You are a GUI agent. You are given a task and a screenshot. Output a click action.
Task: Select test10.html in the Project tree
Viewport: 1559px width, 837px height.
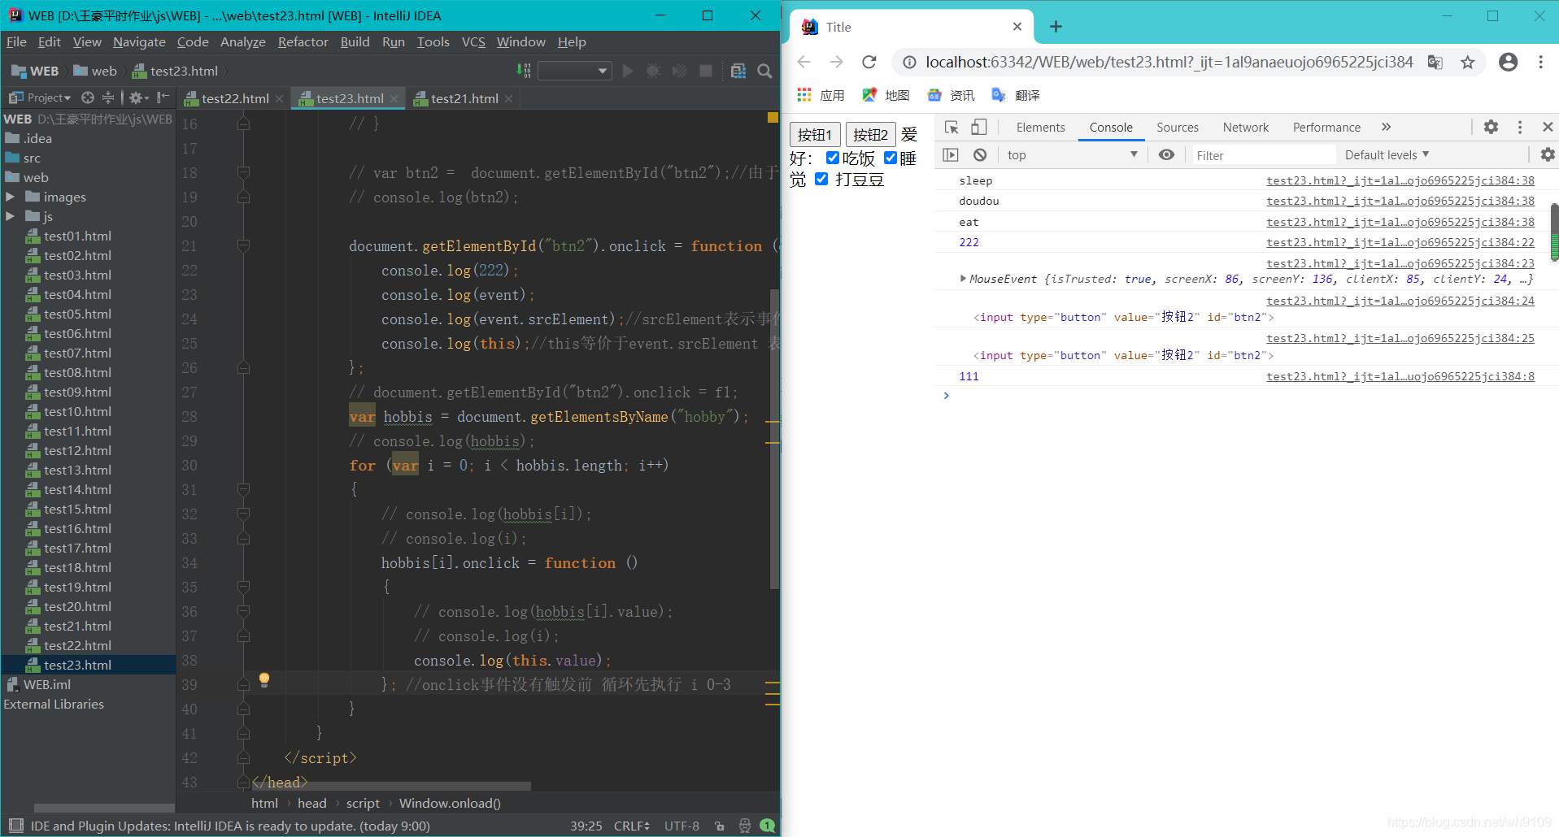click(x=77, y=411)
